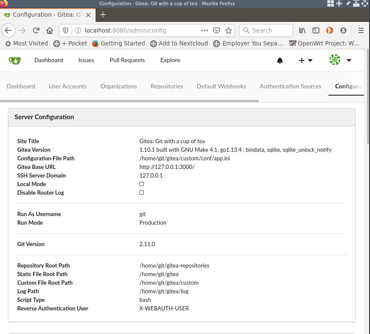Screen dimensions: 370x334
Task: Click the DuckDuckGo extension icon
Action: click(330, 30)
